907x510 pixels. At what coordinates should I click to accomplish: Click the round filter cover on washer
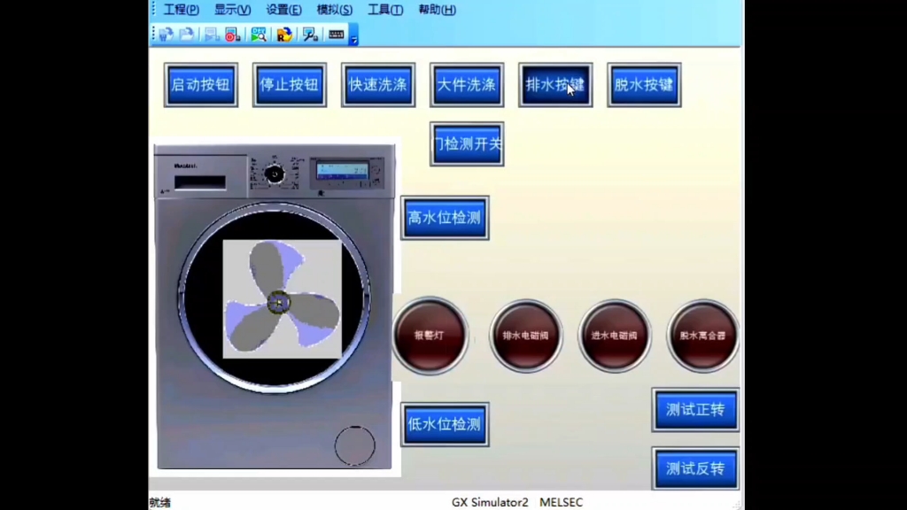(x=354, y=446)
